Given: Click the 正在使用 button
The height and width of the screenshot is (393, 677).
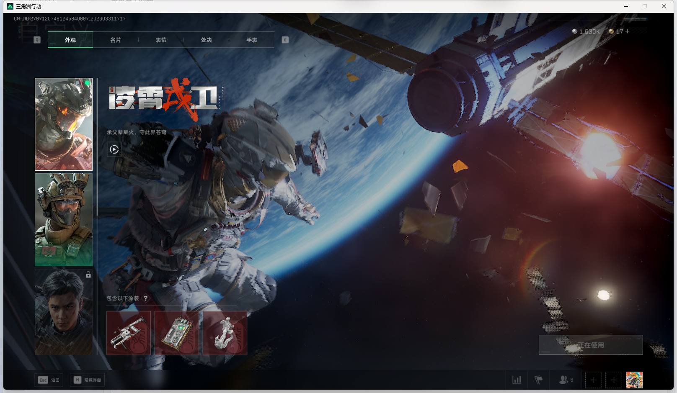Looking at the screenshot, I should [x=591, y=345].
